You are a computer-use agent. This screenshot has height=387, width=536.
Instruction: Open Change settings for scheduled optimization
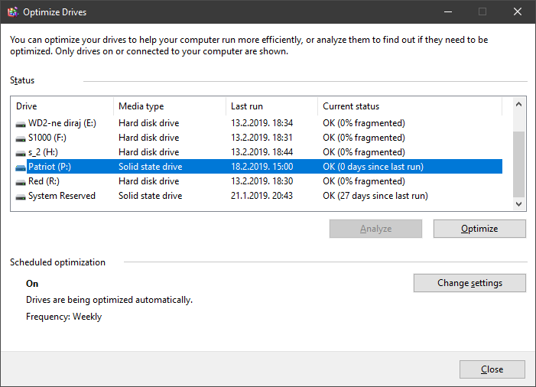[x=469, y=283]
